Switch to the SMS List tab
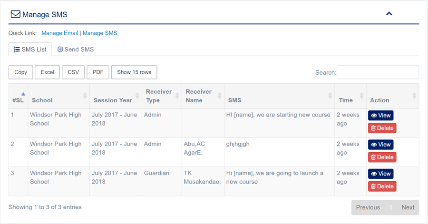 coord(30,49)
